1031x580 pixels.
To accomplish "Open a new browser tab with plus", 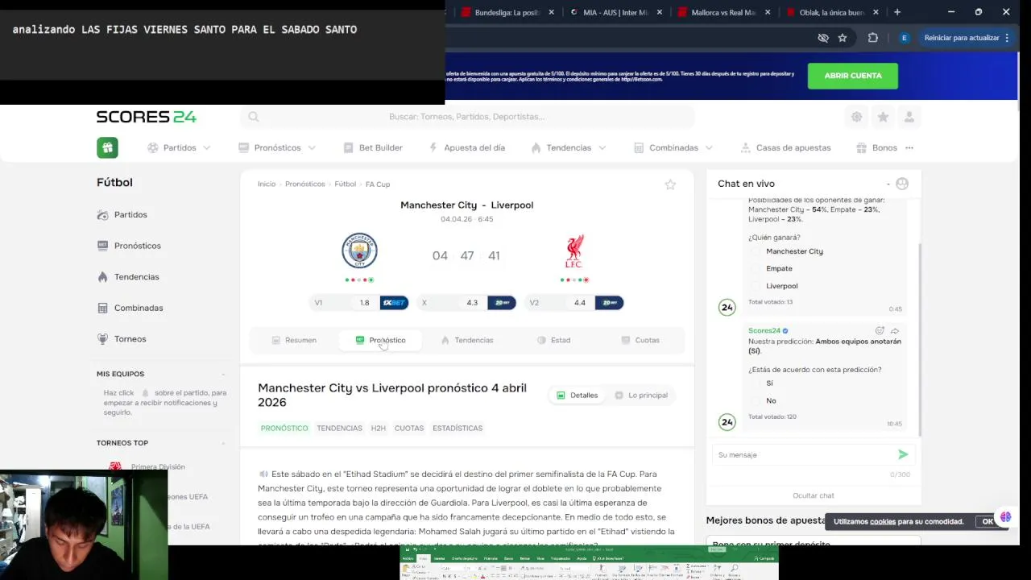I will pyautogui.click(x=897, y=12).
